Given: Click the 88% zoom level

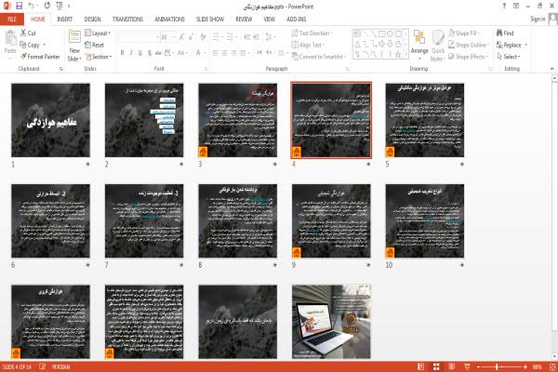Looking at the screenshot, I should coord(538,366).
